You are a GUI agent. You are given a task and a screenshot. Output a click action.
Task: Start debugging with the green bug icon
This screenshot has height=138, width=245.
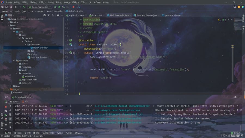click(59, 7)
